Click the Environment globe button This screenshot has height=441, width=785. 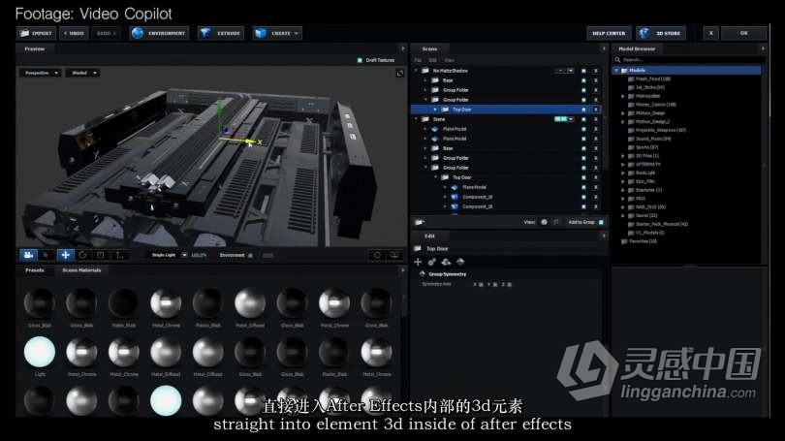[x=159, y=33]
